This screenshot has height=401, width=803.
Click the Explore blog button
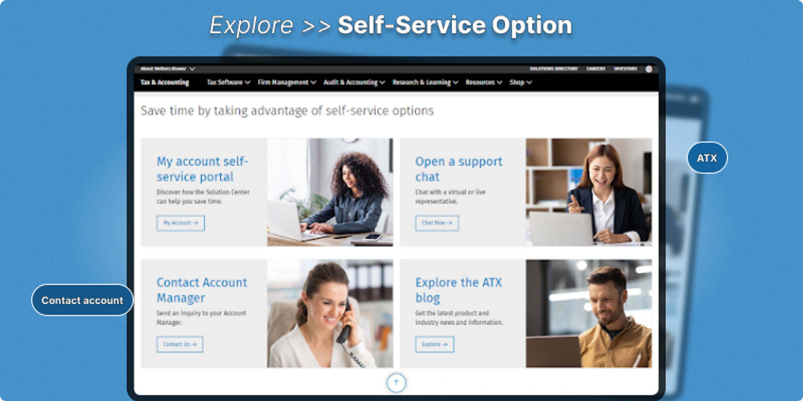pyautogui.click(x=435, y=345)
